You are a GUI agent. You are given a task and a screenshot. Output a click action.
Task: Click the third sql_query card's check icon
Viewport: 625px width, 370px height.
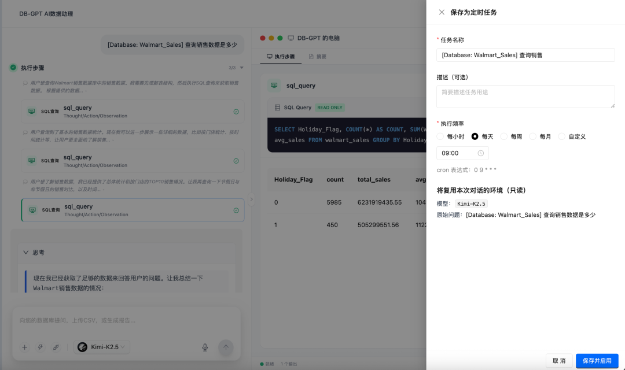(236, 210)
